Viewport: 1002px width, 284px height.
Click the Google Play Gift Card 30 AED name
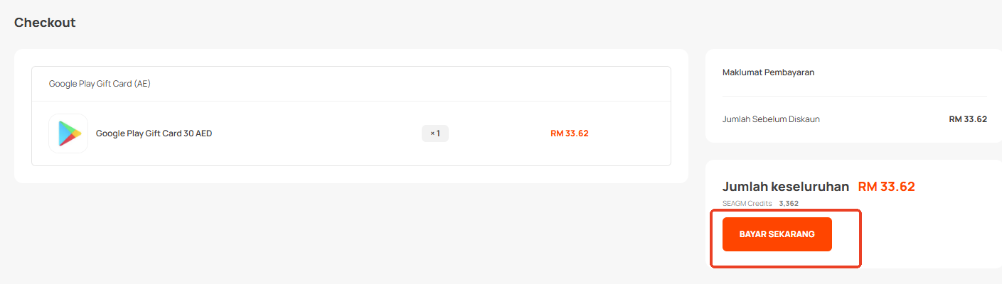point(154,133)
